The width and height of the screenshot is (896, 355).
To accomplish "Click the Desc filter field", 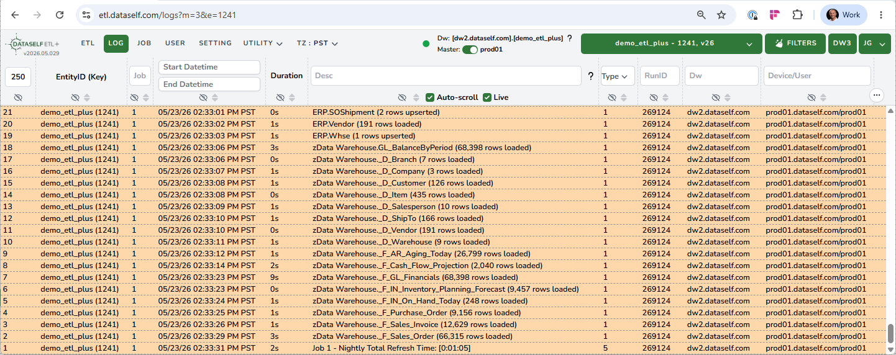I will (446, 76).
